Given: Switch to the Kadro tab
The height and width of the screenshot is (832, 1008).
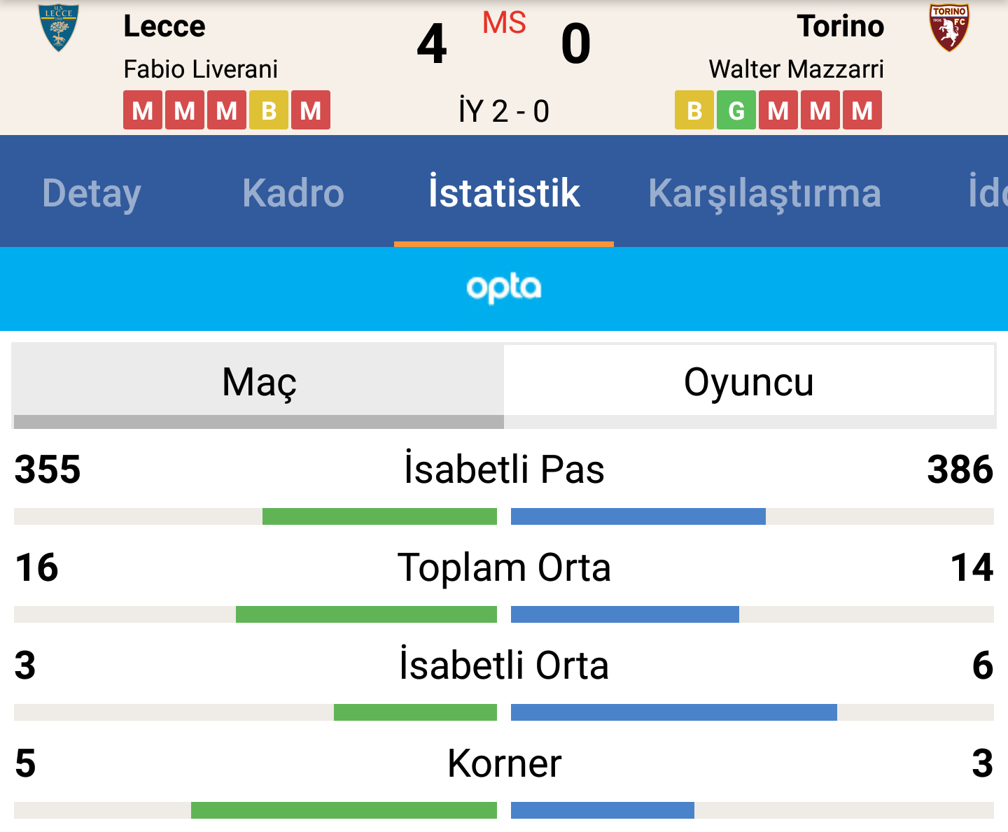Looking at the screenshot, I should 293,192.
